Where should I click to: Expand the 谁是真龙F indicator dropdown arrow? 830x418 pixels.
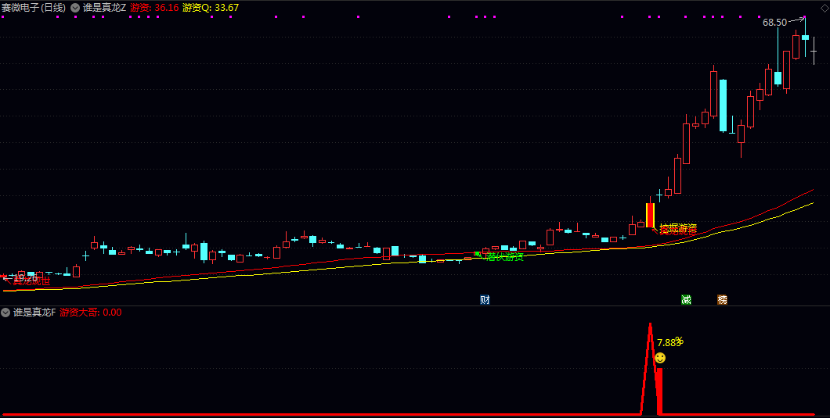[x=5, y=313]
